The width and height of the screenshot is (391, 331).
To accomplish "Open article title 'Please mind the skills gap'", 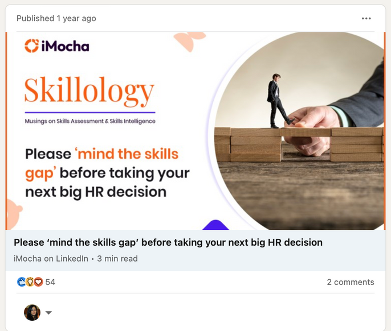I will click(168, 242).
